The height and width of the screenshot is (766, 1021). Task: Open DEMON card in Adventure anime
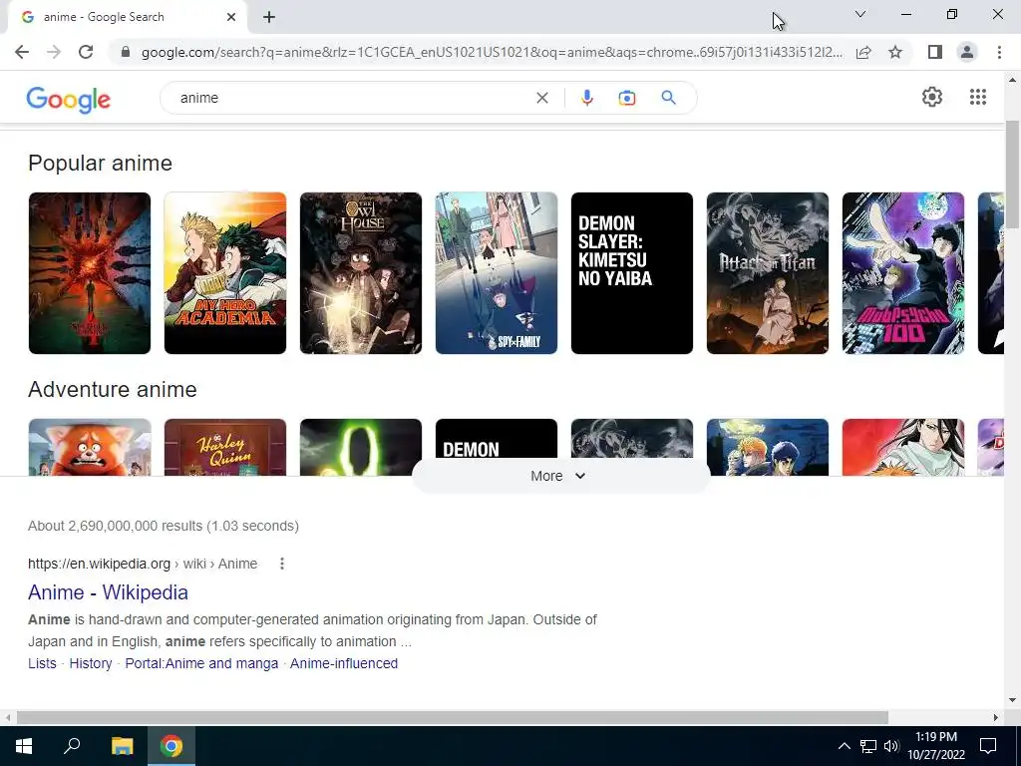pos(497,440)
